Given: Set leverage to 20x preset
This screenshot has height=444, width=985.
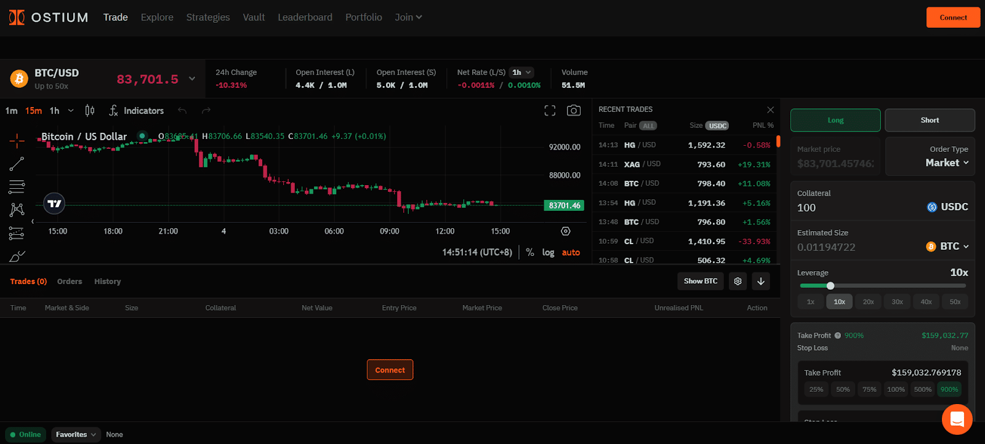Looking at the screenshot, I should click(x=868, y=302).
